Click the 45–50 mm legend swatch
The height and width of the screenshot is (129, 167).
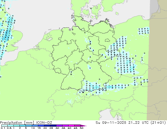(77, 126)
